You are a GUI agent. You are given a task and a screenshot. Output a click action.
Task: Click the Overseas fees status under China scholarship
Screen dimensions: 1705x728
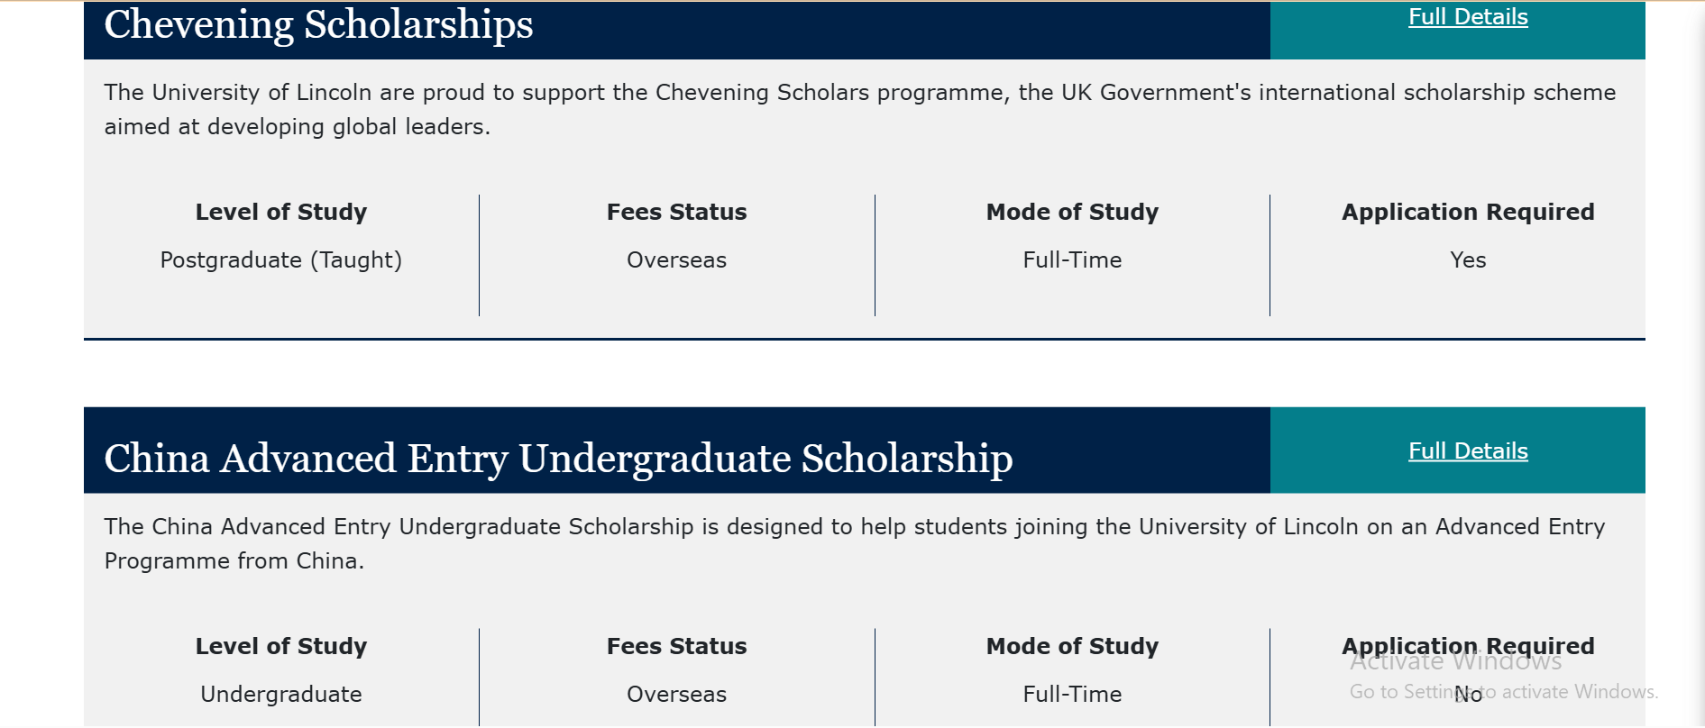(x=676, y=694)
